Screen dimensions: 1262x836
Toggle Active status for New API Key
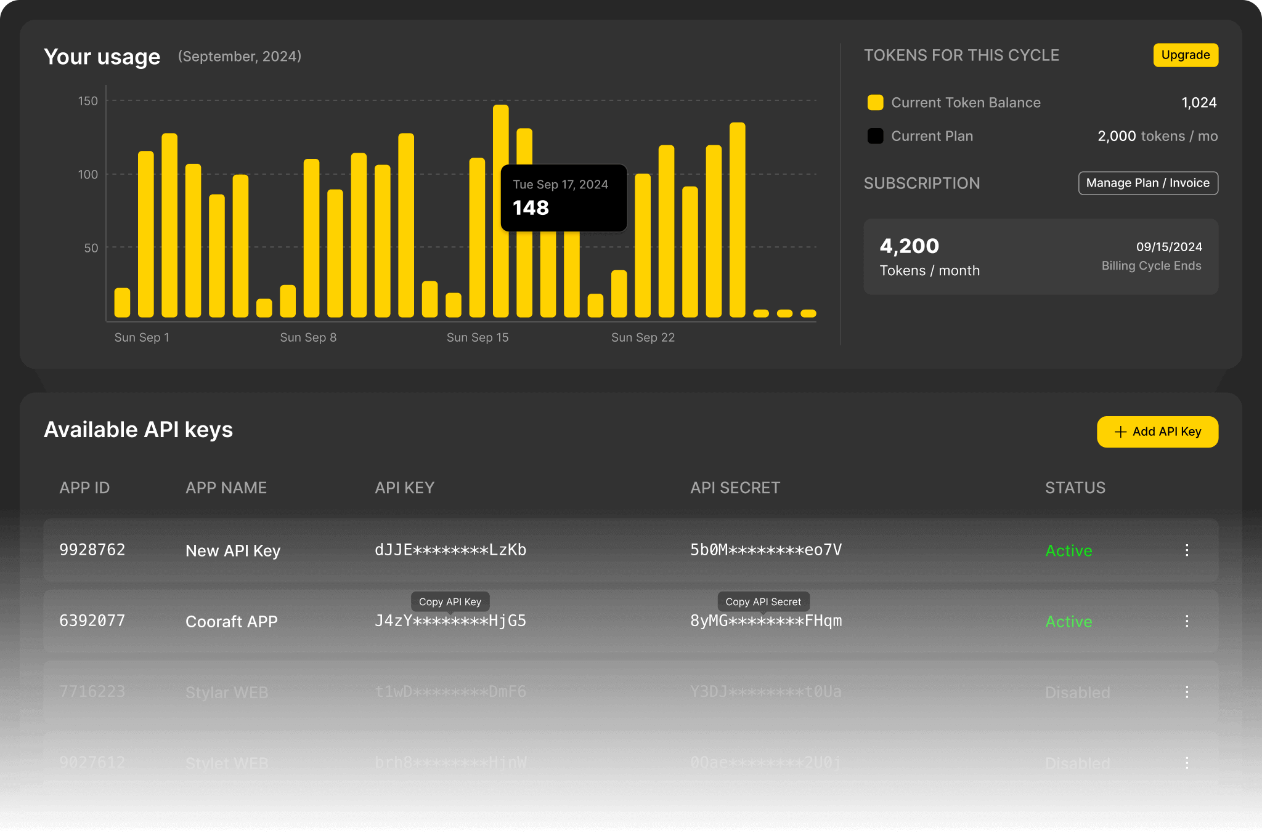(x=1069, y=550)
